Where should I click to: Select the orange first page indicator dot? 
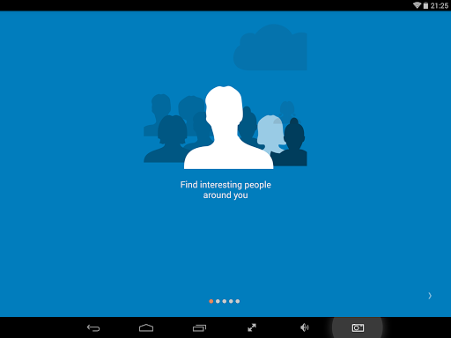tap(211, 301)
